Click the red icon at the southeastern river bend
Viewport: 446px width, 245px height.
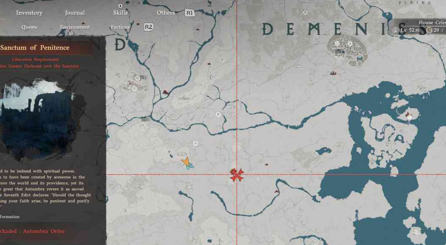(x=276, y=191)
